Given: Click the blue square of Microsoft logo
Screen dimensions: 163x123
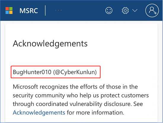Looking at the screenshot, I should coord(7,12).
